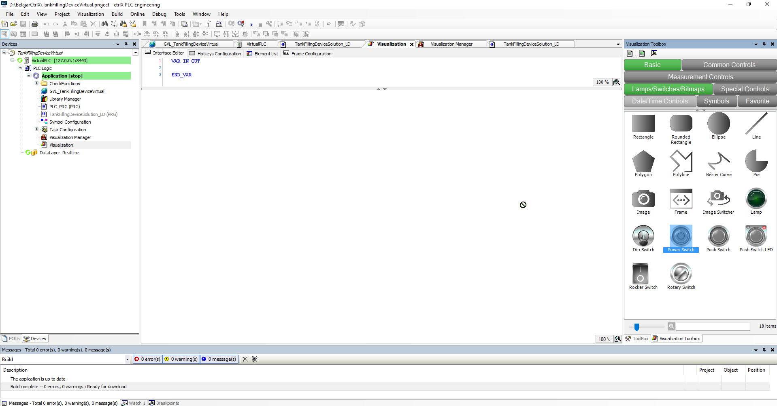777x406 pixels.
Task: Select the Image Switcher element
Action: (x=718, y=201)
